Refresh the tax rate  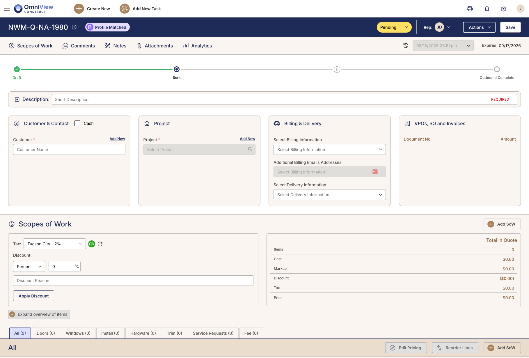coord(100,244)
